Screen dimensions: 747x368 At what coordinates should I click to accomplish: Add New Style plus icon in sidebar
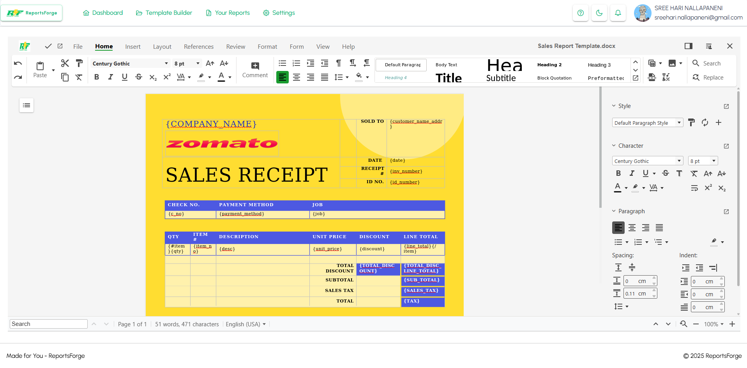[x=719, y=122]
